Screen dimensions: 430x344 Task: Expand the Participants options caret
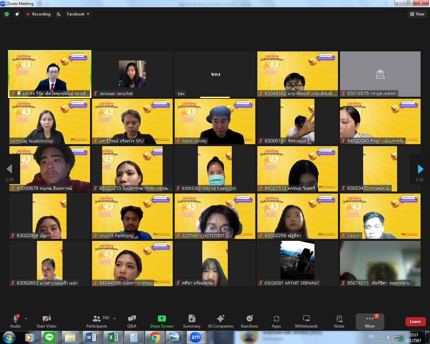pyautogui.click(x=115, y=318)
